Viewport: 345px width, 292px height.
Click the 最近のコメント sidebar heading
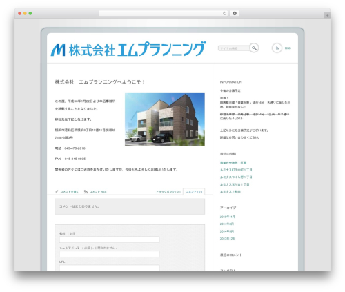pyautogui.click(x=231, y=255)
